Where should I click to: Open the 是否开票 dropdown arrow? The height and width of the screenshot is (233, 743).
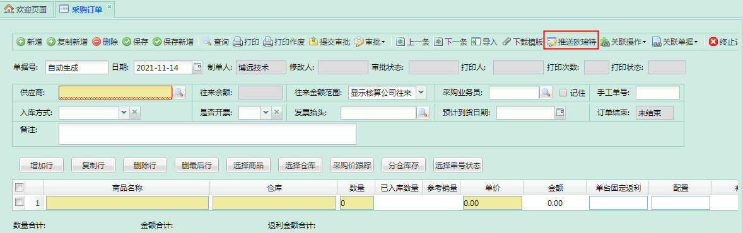[266, 113]
